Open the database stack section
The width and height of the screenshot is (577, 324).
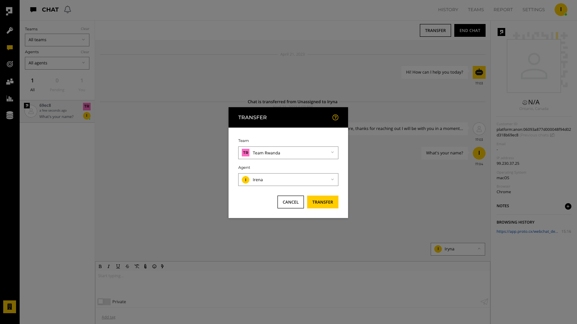[x=10, y=115]
